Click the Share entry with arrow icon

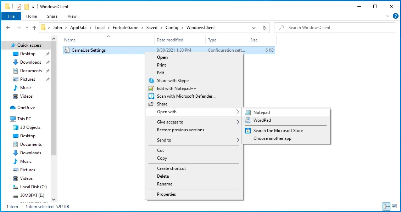click(162, 104)
